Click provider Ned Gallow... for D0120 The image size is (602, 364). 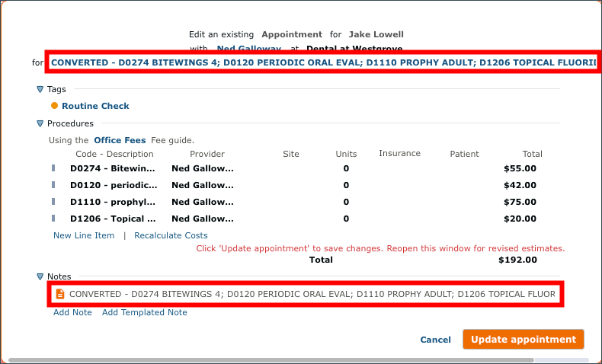[x=203, y=185]
